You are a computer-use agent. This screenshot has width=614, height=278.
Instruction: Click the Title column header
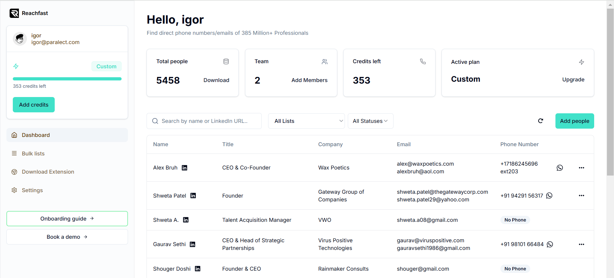point(228,144)
